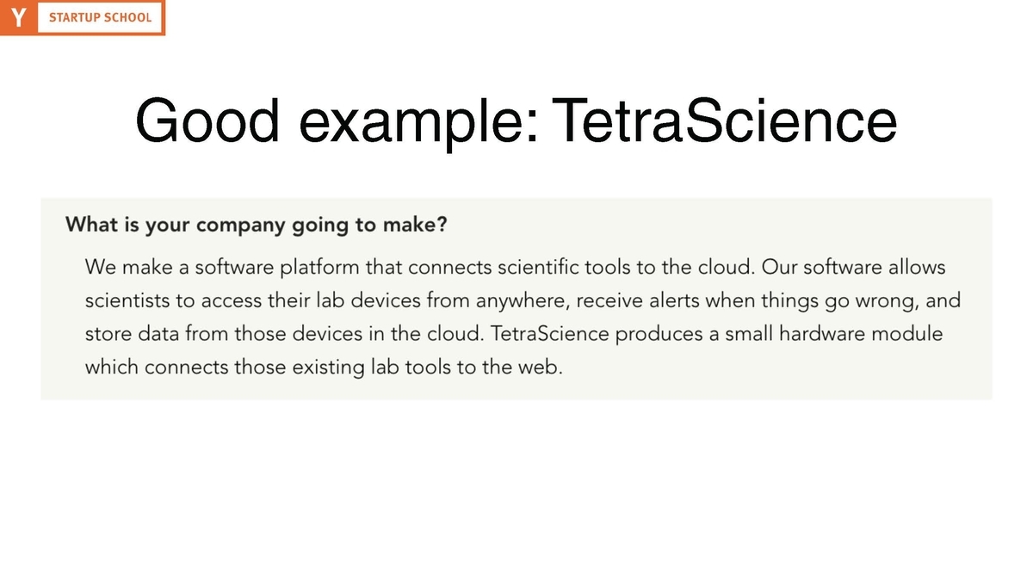Click the STARTUP SCHOOL label
The width and height of the screenshot is (1033, 581).
(101, 17)
